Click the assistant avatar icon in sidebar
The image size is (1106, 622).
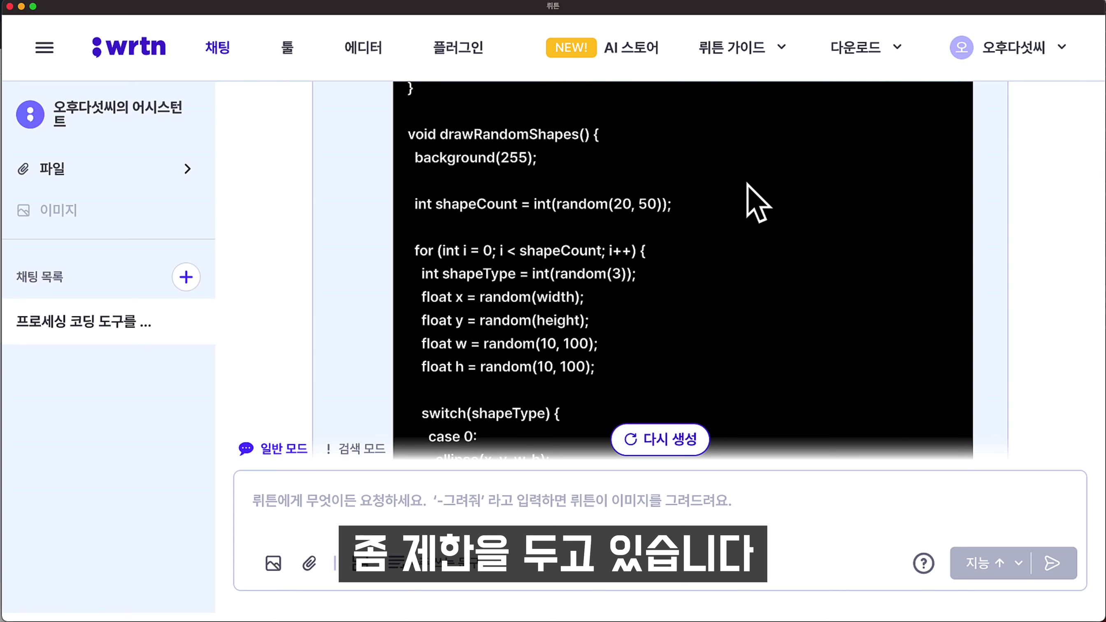30,114
